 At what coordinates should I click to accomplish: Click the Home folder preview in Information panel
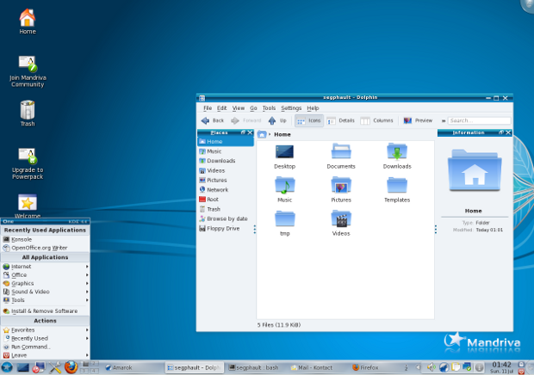475,170
